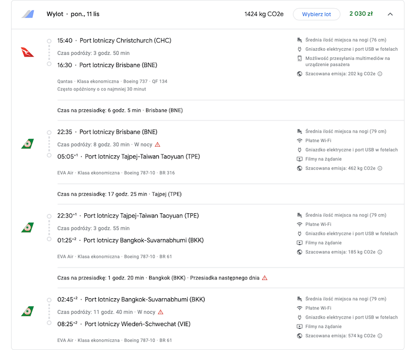This screenshot has height=350, width=406.
Task: Select 01:25 Bangkok-Suvarnabhumi (BKK) arrival
Action: (130, 240)
